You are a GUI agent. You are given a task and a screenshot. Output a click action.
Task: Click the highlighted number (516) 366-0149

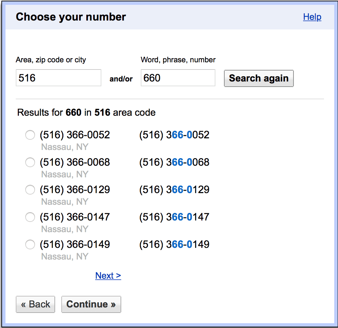pyautogui.click(x=174, y=244)
